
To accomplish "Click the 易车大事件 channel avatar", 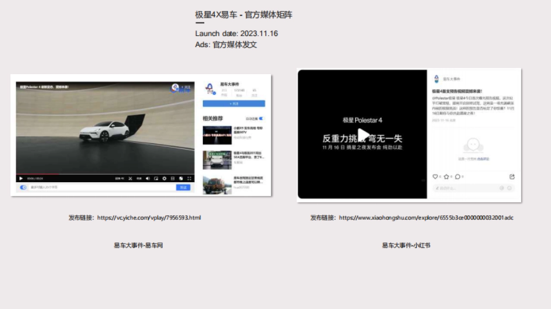I will click(x=209, y=88).
